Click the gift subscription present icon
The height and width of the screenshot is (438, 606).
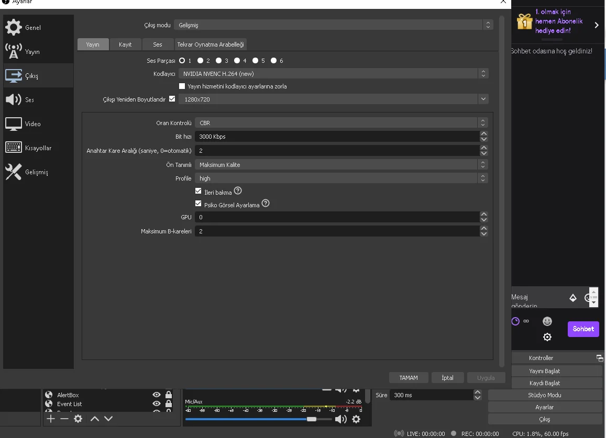(x=524, y=21)
